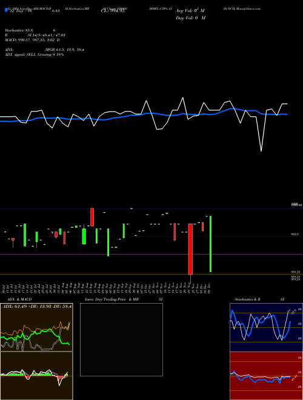Click the RSI 14/3 values line
This screenshot has height=400, width=303.
35,35
